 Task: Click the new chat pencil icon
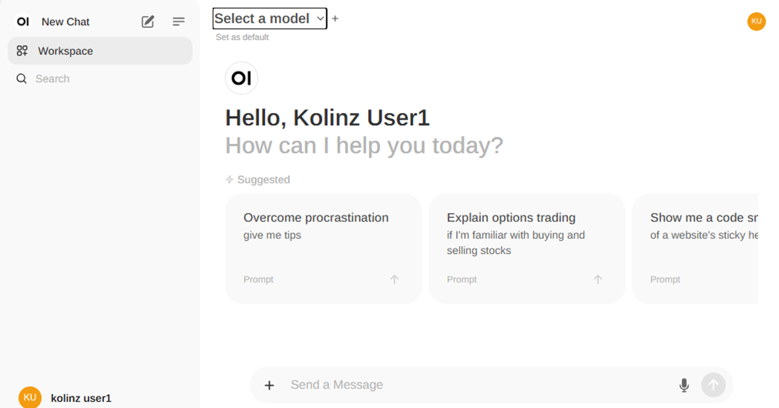coord(148,22)
